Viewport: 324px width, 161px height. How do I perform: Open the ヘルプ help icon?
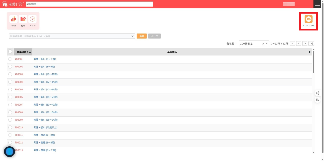click(33, 19)
